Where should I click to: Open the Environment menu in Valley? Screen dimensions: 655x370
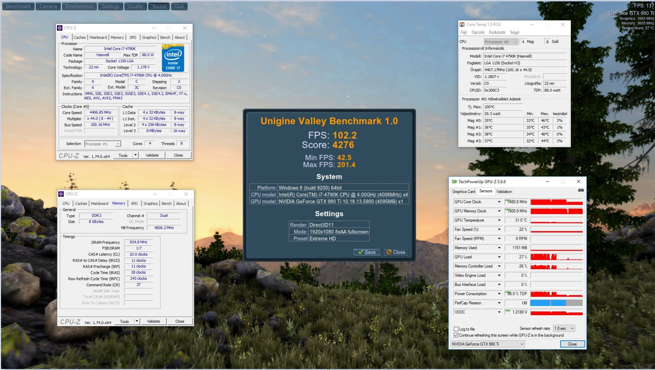click(79, 6)
